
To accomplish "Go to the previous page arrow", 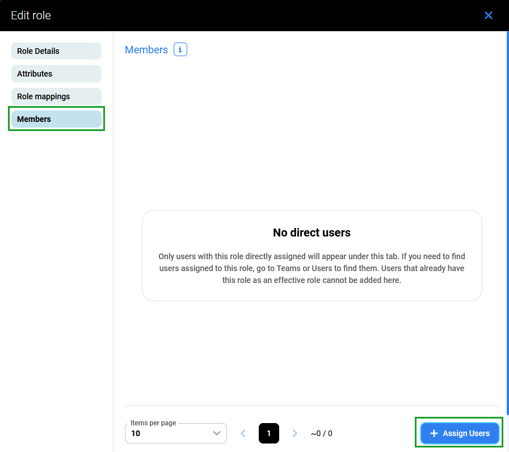I will (x=243, y=433).
